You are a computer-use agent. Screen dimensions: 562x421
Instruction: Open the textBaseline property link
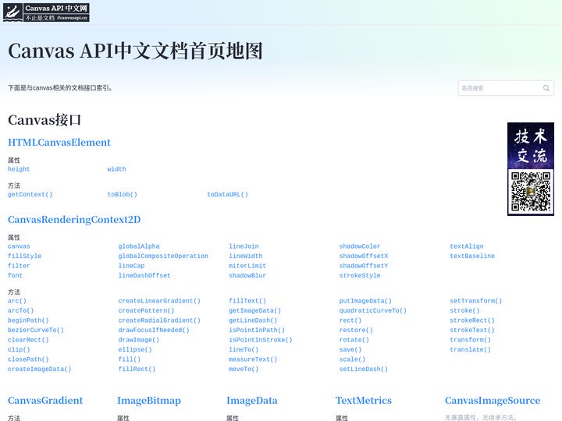472,256
